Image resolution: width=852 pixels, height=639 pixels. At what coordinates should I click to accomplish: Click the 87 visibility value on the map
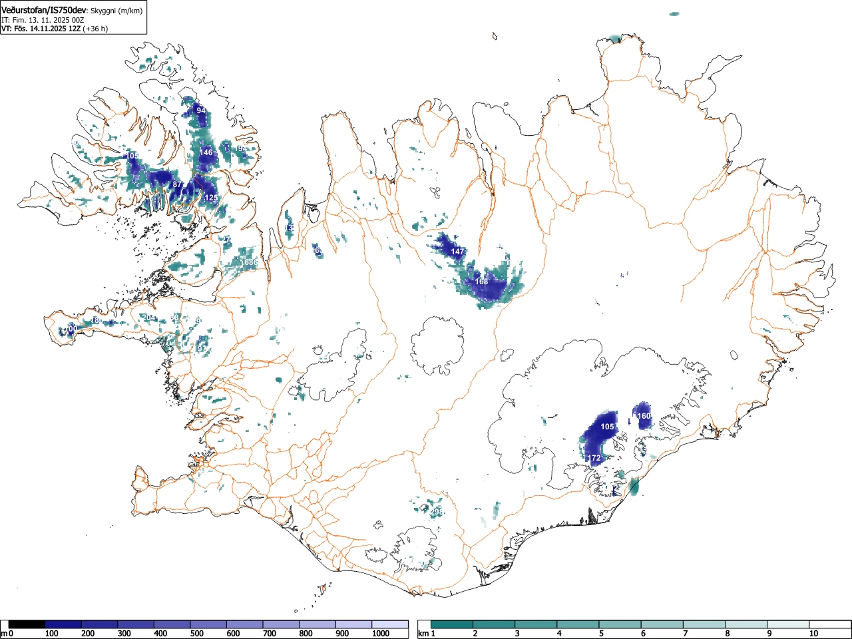pos(177,184)
